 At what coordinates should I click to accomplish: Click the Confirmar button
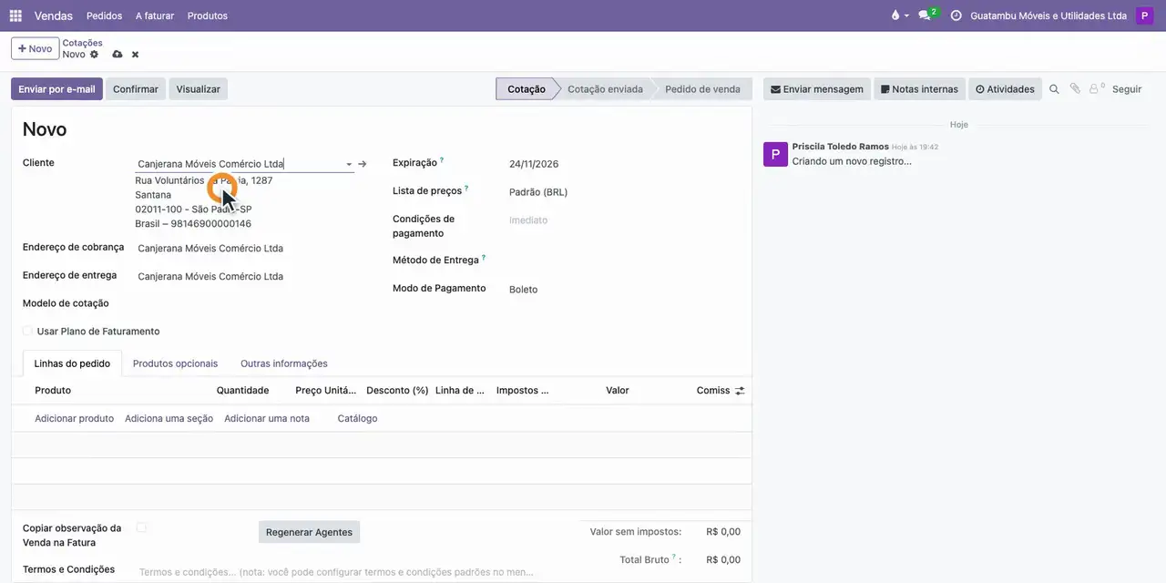pos(136,89)
